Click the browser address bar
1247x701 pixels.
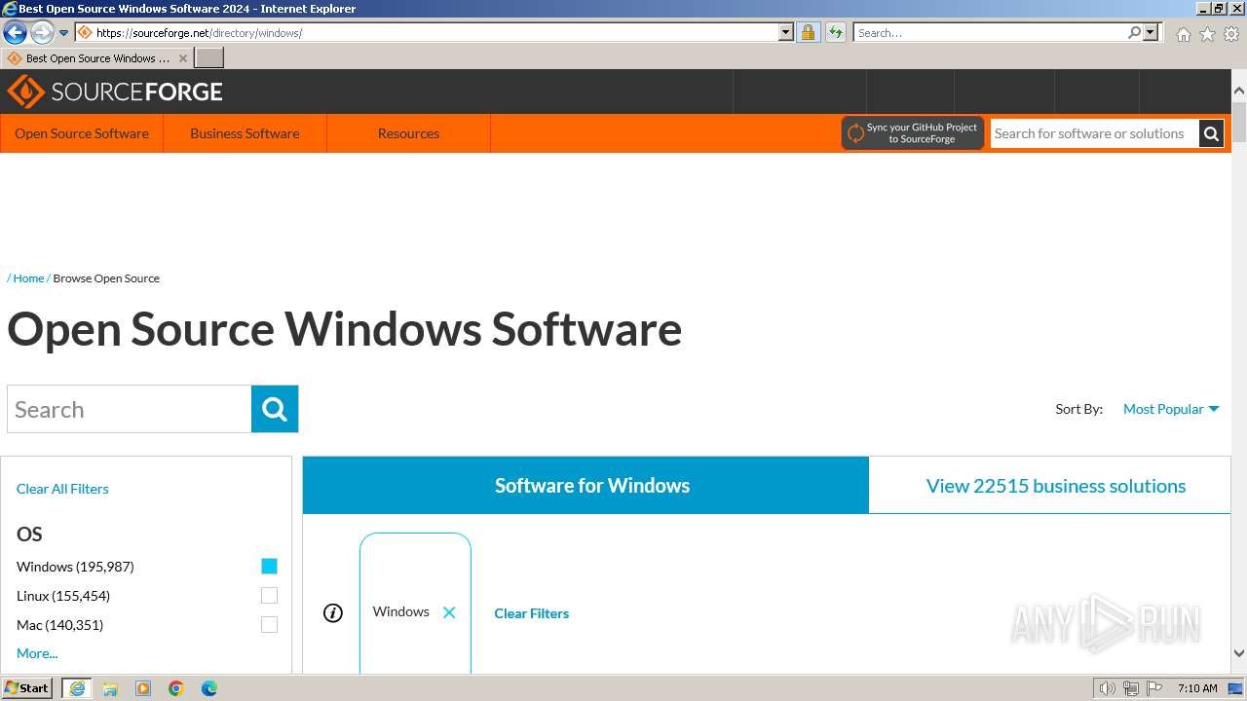[x=435, y=32]
